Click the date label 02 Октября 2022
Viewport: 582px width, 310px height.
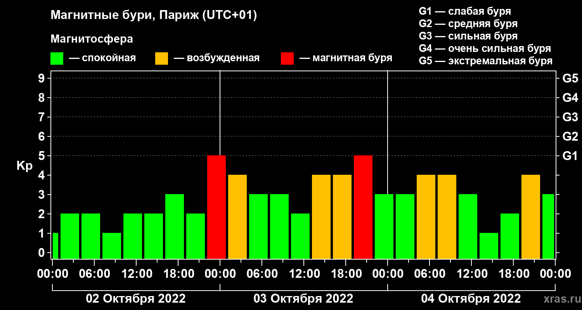(136, 299)
